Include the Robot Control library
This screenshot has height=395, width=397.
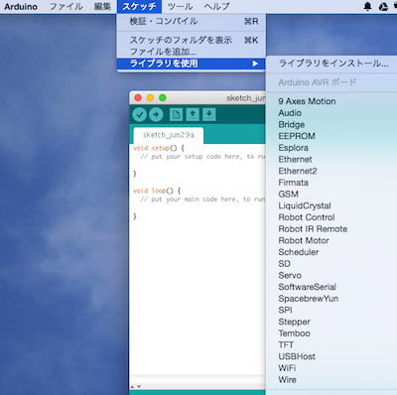coord(331,217)
